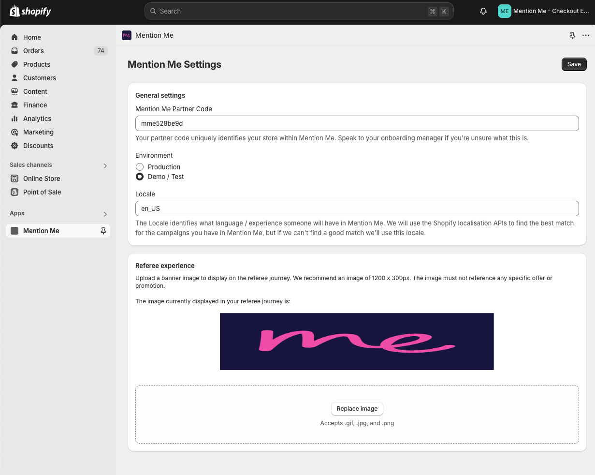Viewport: 595px width, 475px height.
Task: Click the K shortcut badge
Action: (444, 11)
